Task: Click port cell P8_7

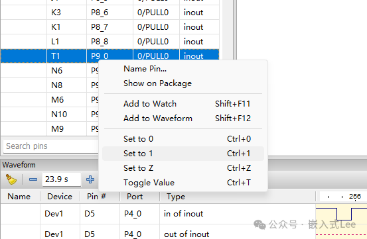Action: [x=110, y=27]
